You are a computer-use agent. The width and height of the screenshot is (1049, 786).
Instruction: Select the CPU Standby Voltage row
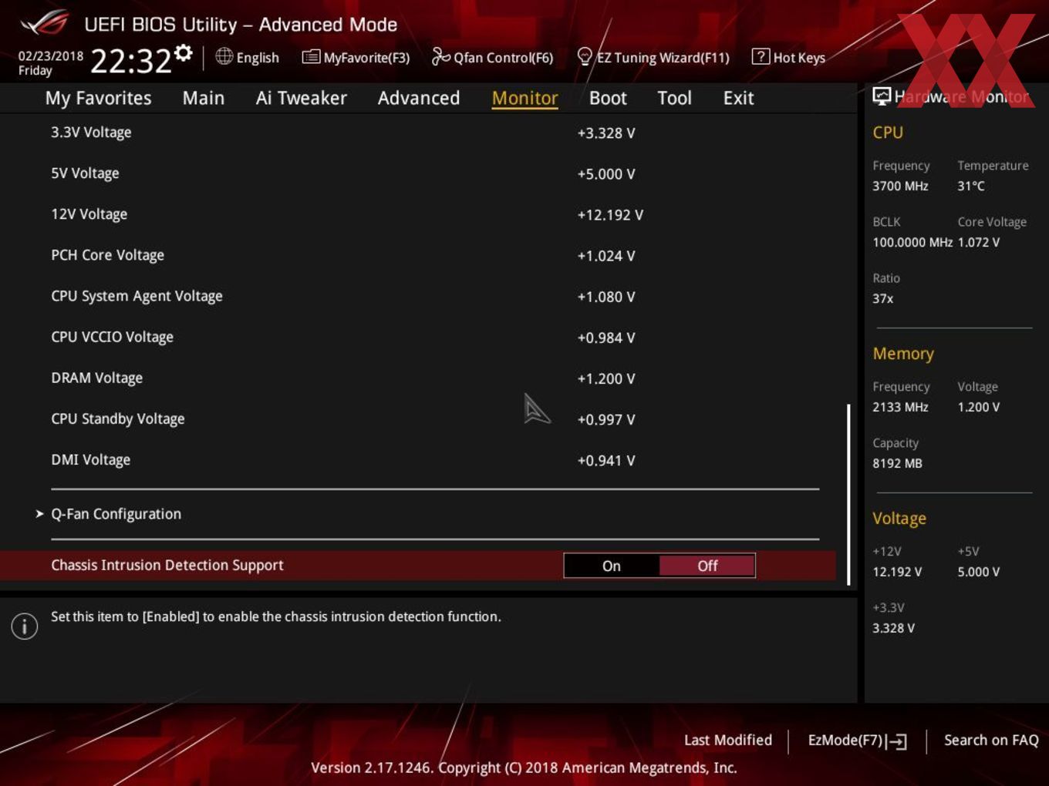coord(427,419)
